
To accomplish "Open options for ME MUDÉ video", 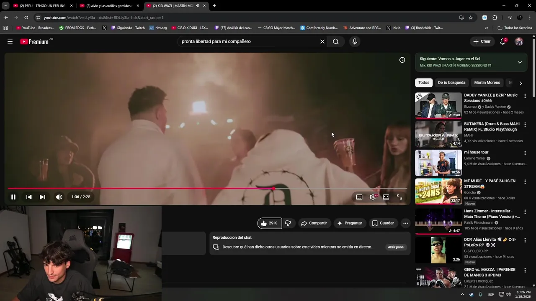I will pos(525,182).
